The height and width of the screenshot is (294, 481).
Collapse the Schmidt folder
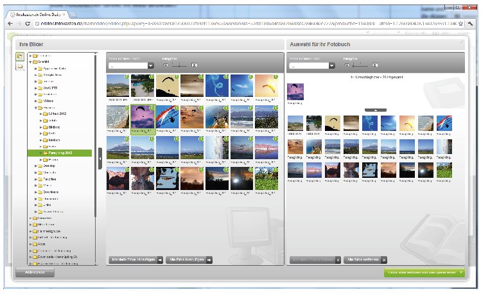point(30,62)
